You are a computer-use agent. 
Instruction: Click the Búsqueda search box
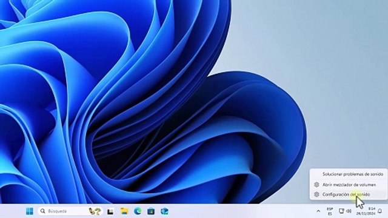pyautogui.click(x=70, y=211)
